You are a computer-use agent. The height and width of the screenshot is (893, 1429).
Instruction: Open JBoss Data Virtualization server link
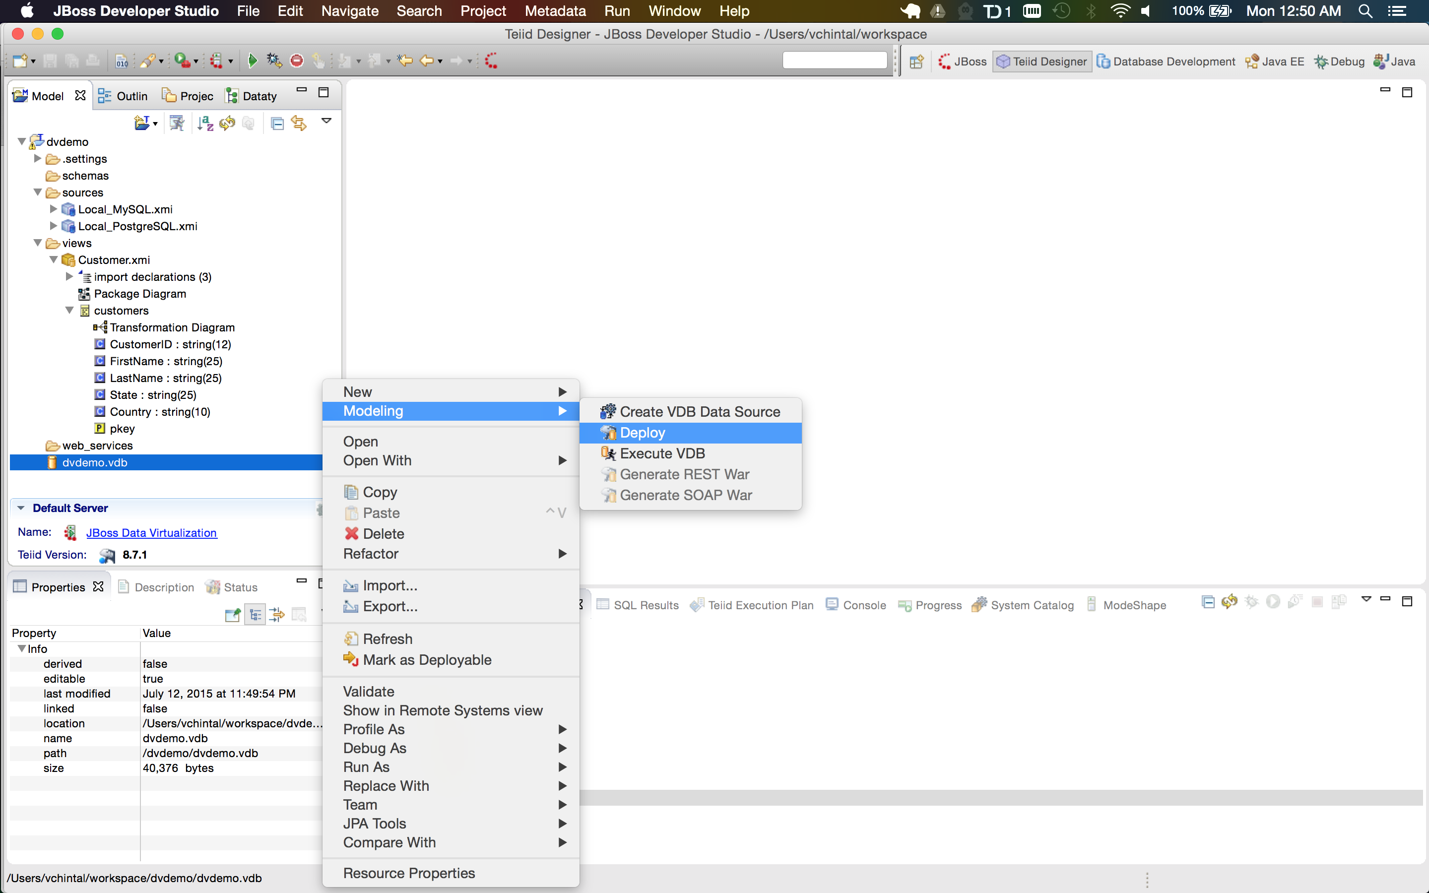tap(151, 533)
